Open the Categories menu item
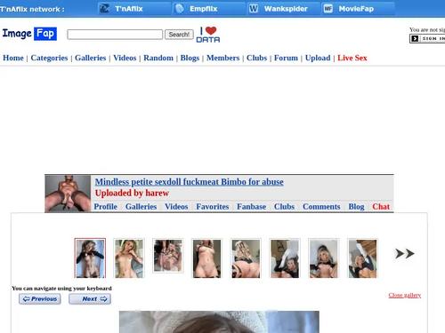 (x=49, y=58)
